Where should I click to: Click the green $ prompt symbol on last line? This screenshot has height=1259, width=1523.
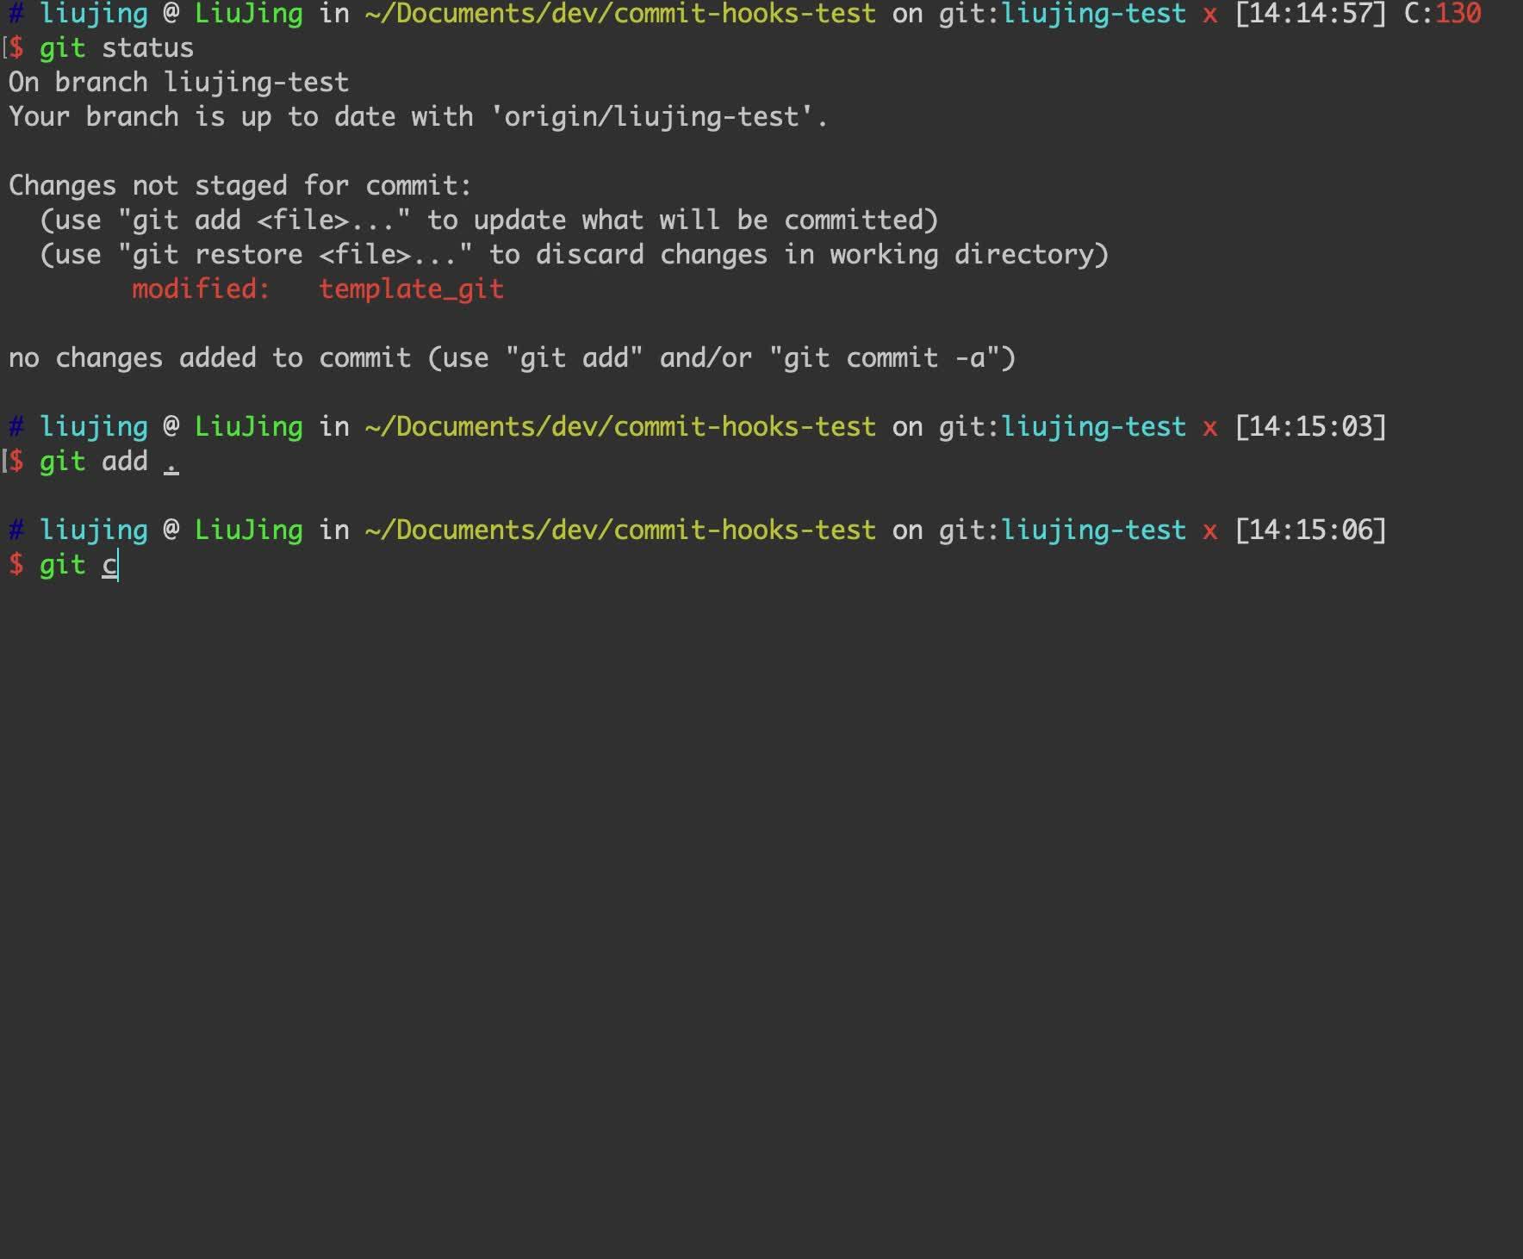(x=16, y=565)
